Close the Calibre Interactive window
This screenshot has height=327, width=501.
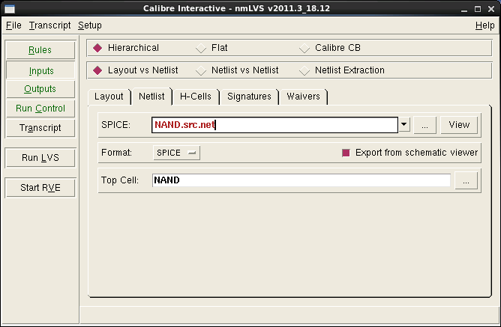491,9
